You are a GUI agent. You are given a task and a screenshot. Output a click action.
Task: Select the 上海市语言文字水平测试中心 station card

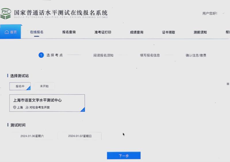pyautogui.click(x=47, y=103)
